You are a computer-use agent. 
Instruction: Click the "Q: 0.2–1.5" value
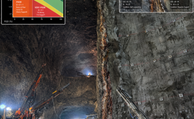(175, 5)
